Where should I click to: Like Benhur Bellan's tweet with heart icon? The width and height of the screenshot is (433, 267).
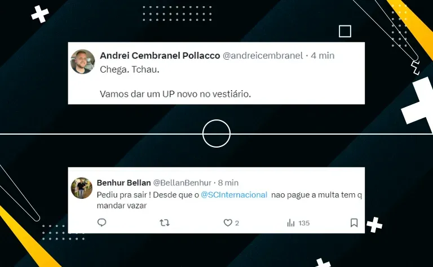(228, 223)
